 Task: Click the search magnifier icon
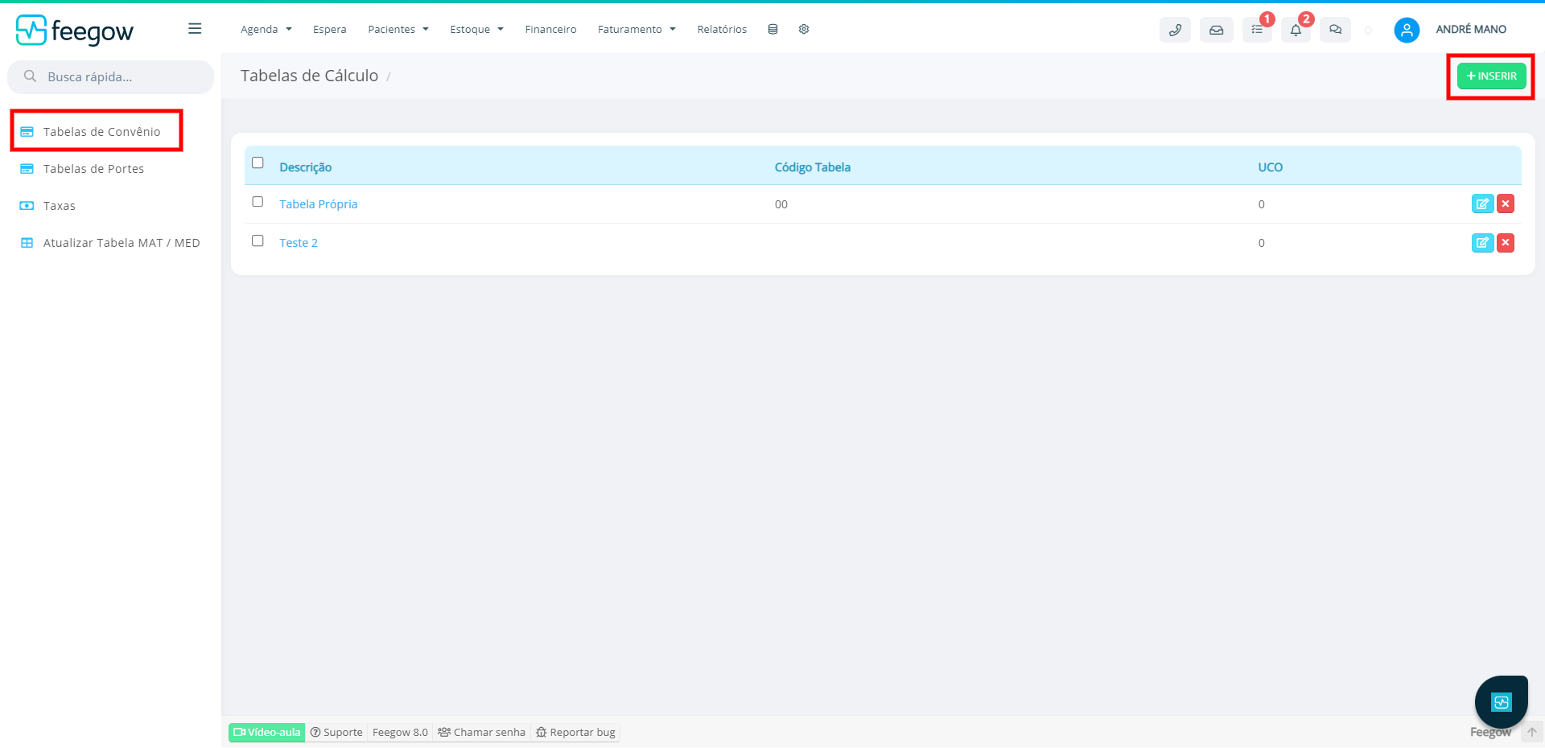pyautogui.click(x=31, y=76)
